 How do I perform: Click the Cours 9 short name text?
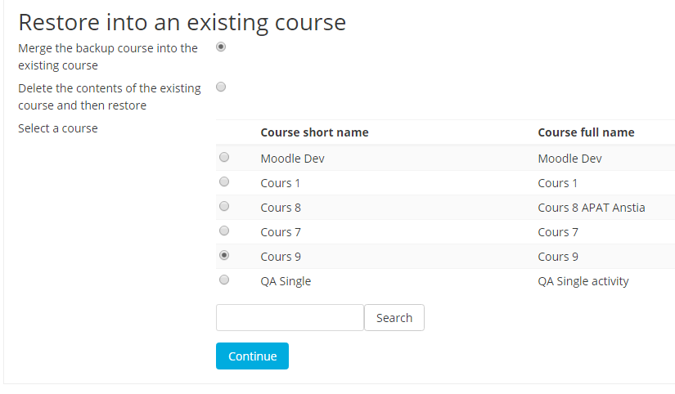tap(281, 257)
